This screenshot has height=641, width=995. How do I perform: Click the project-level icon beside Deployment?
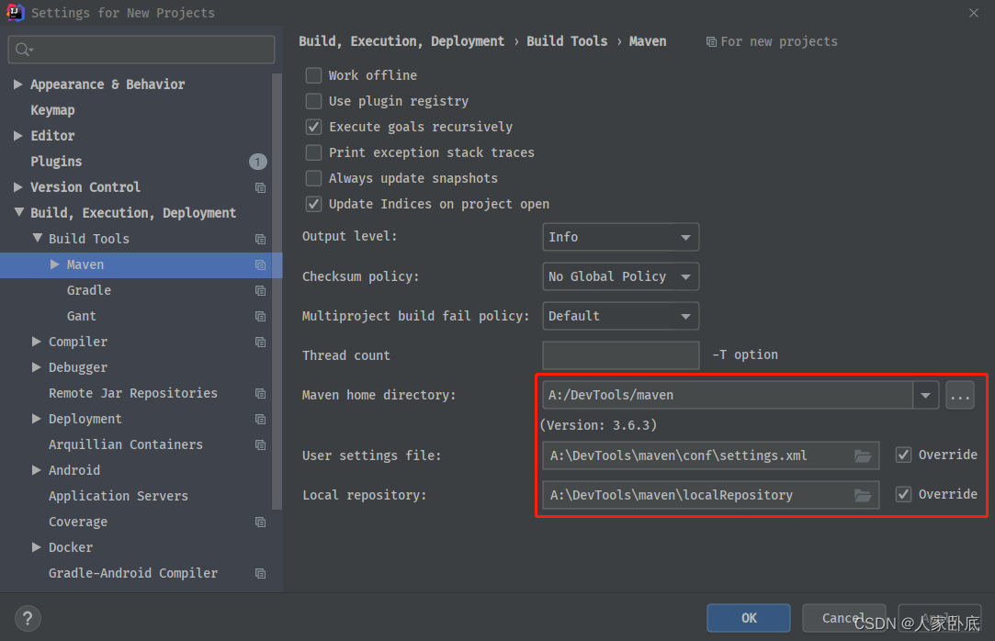click(260, 419)
